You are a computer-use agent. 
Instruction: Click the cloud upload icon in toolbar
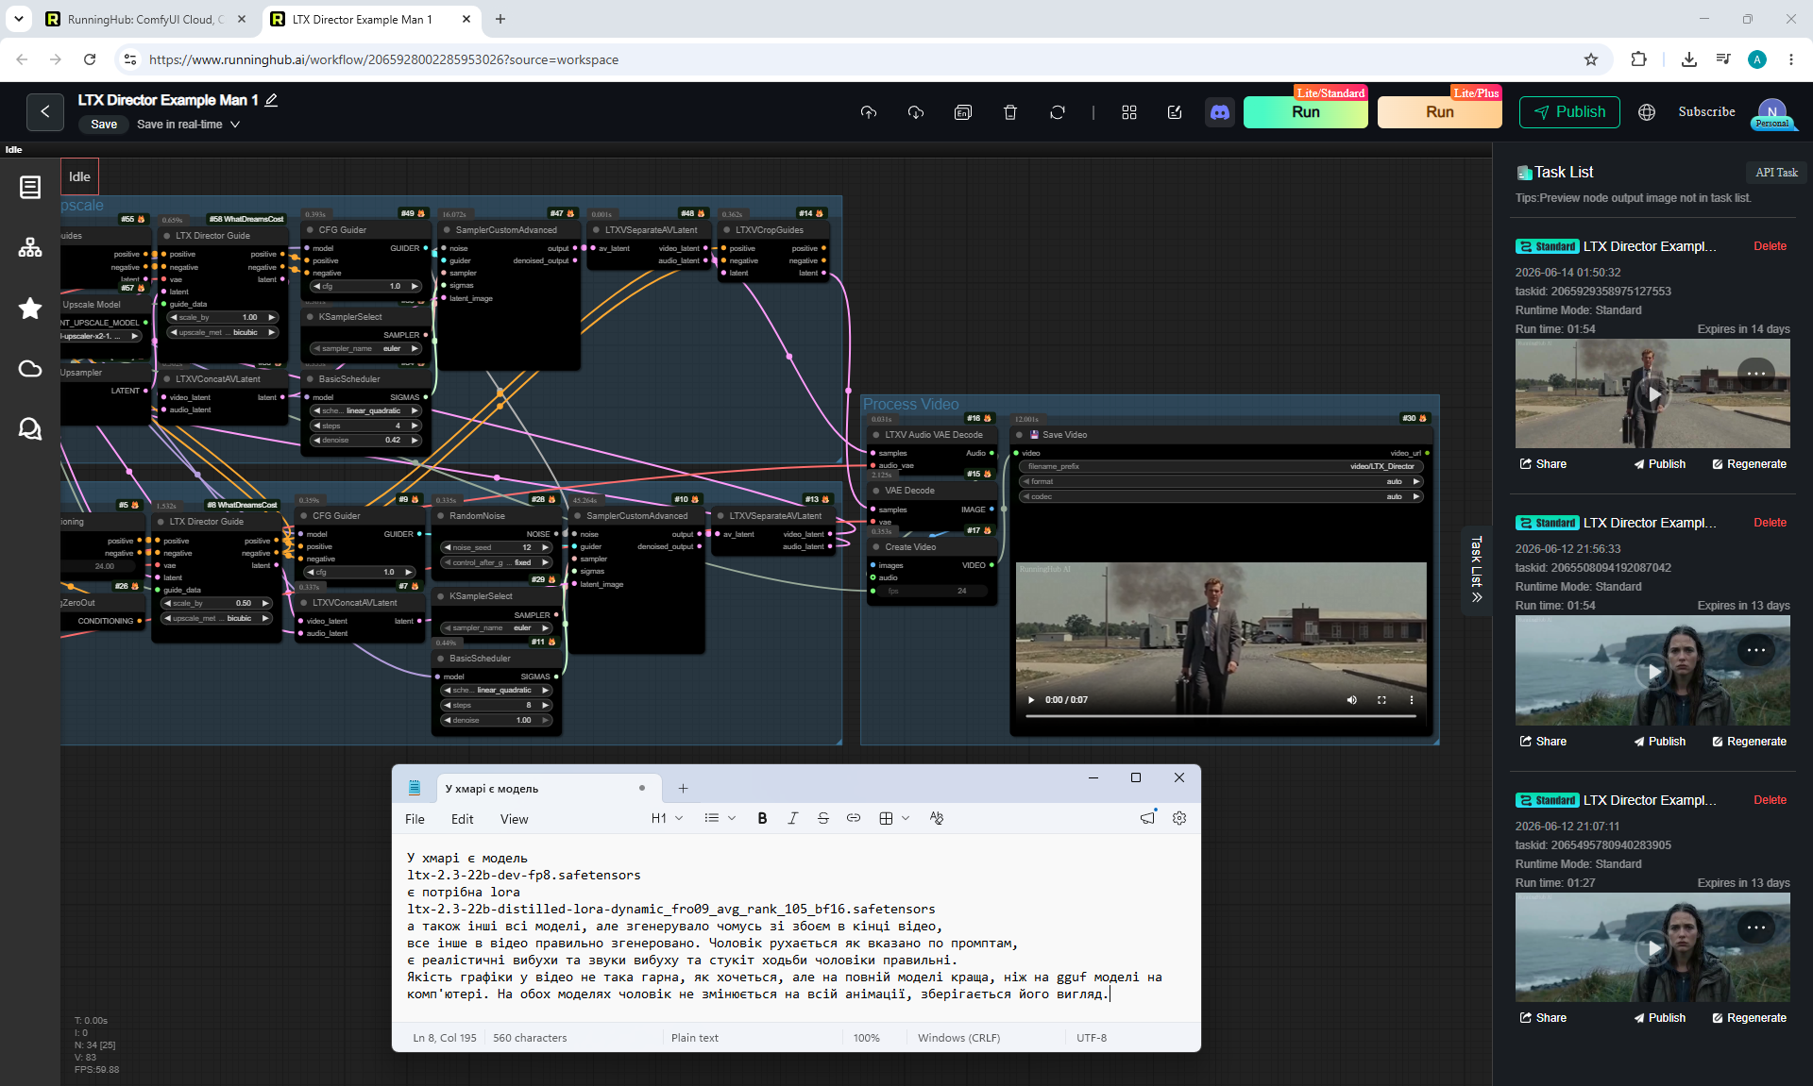coord(869,112)
